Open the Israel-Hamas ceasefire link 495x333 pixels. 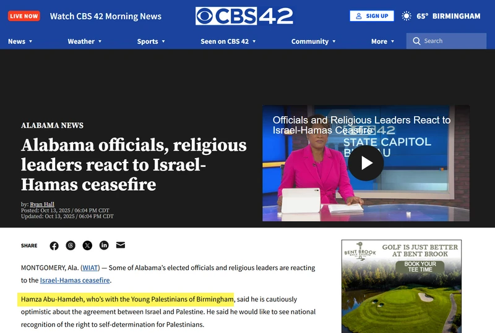pos(75,280)
